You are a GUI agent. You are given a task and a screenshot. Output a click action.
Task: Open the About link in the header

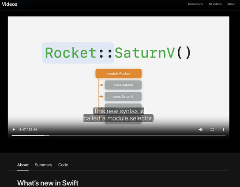pyautogui.click(x=231, y=4)
